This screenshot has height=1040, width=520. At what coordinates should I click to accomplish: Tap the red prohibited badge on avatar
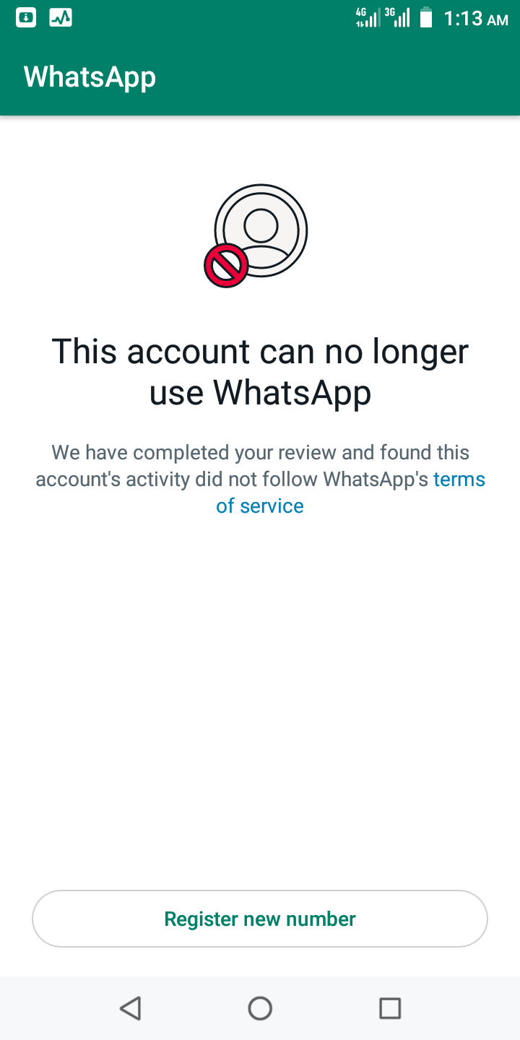coord(226,266)
